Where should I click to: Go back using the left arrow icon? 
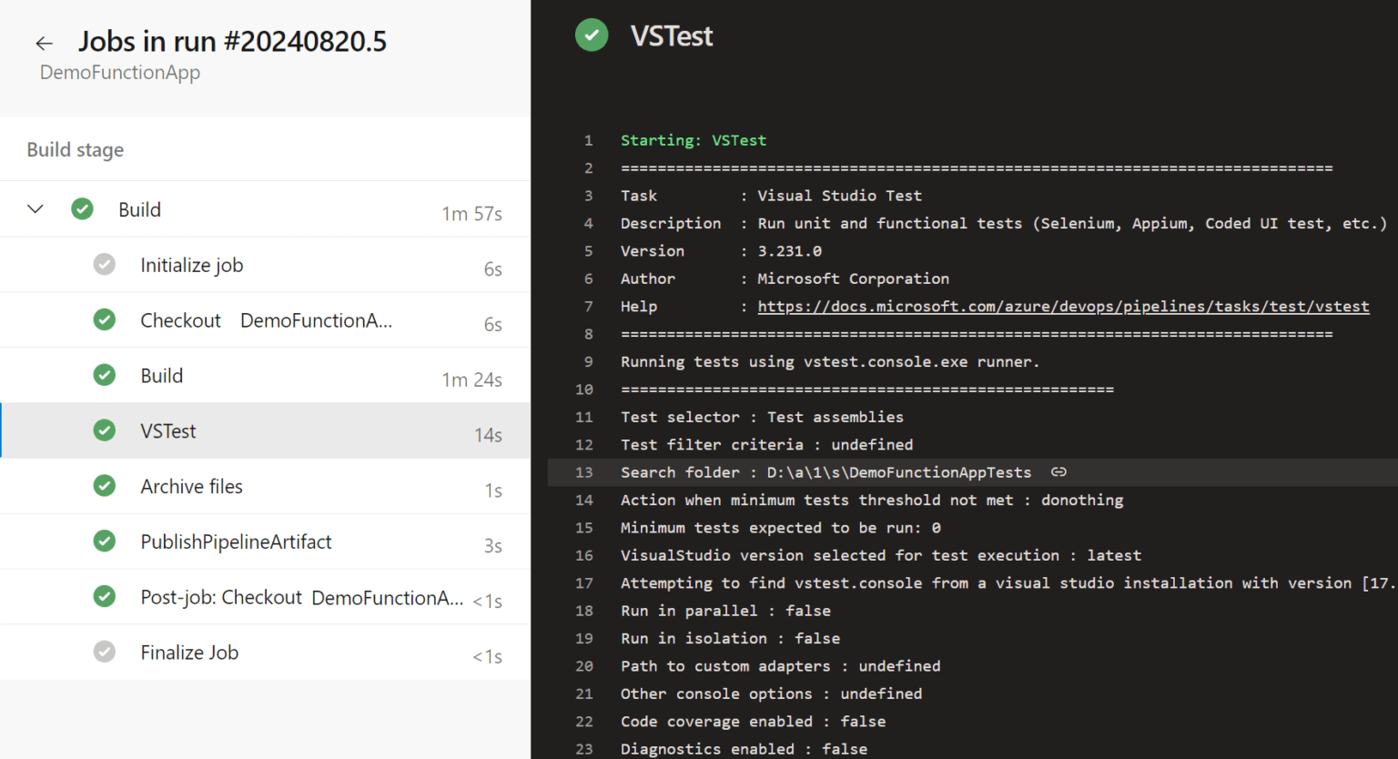tap(44, 43)
